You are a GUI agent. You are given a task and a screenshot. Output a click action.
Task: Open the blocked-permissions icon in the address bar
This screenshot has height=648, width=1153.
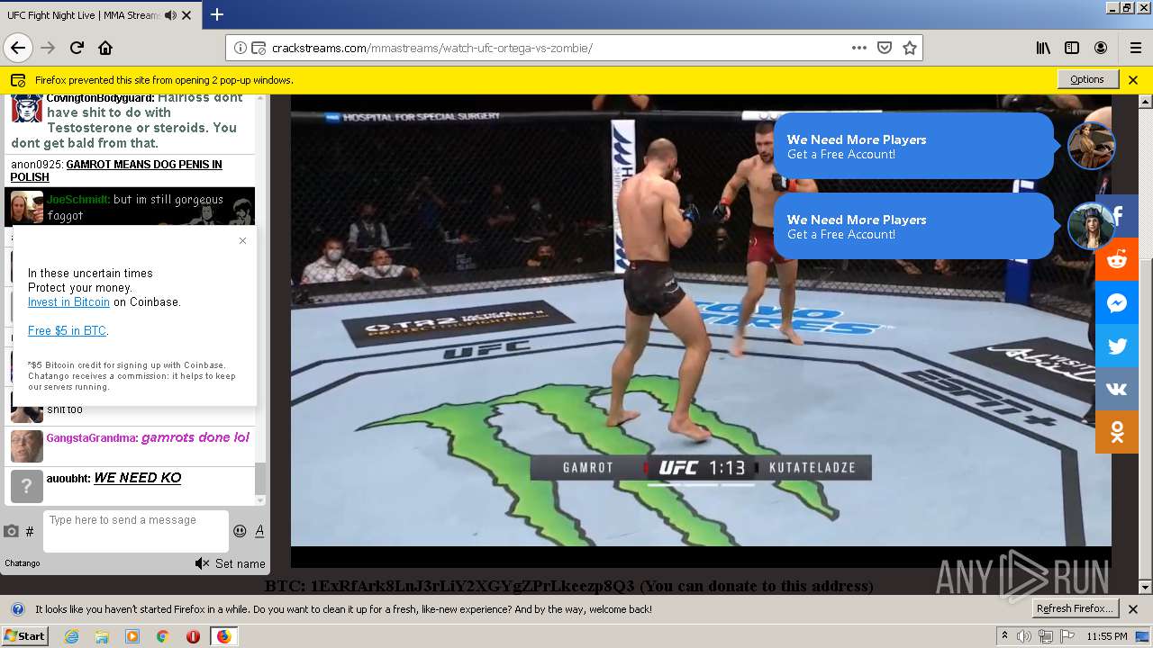[x=259, y=48]
